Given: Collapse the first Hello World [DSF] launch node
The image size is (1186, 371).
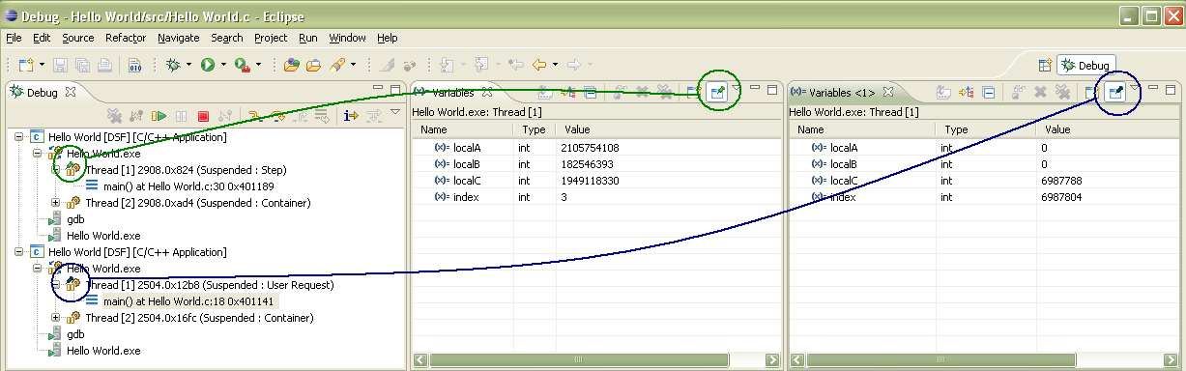Looking at the screenshot, I should [x=19, y=137].
